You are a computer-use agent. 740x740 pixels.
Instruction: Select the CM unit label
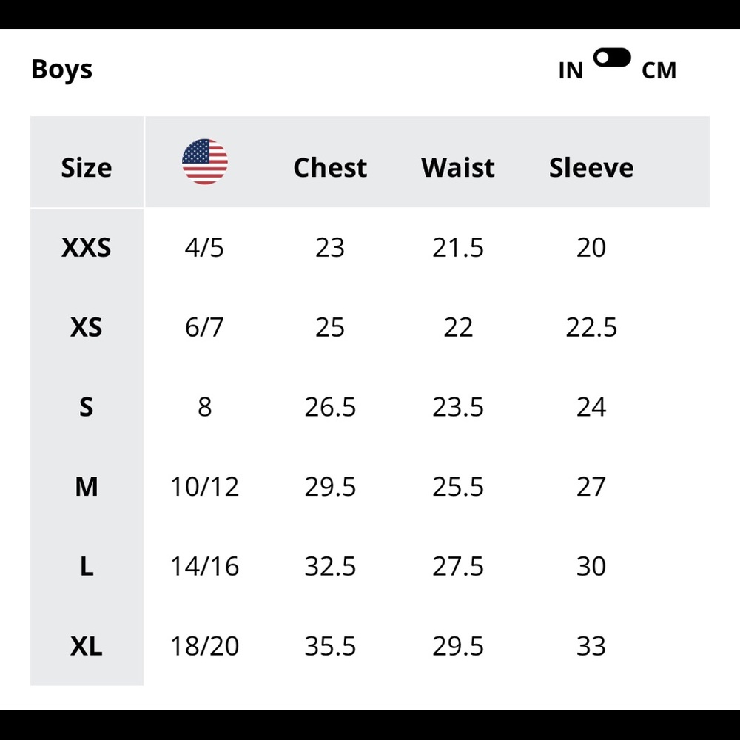tap(659, 70)
